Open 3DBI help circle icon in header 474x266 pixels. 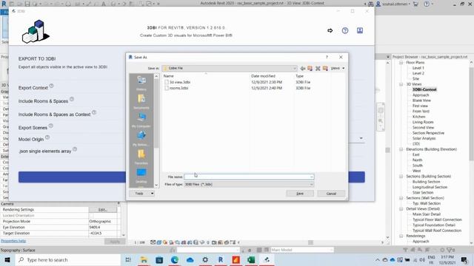click(345, 30)
